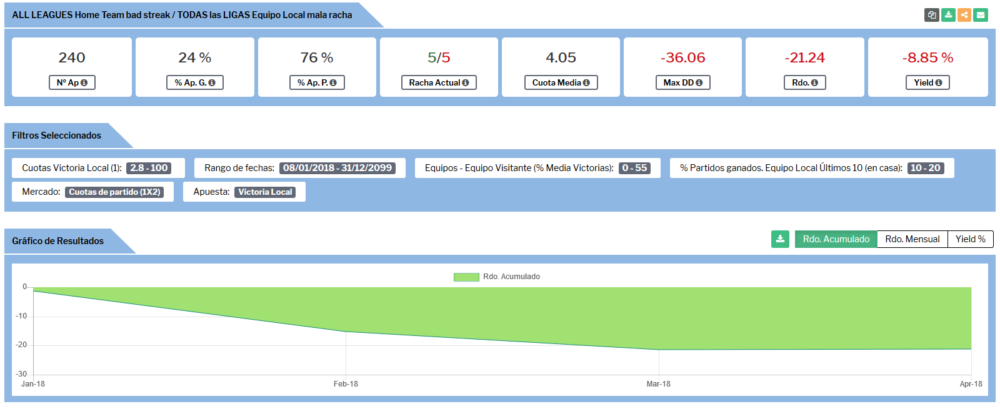The height and width of the screenshot is (409, 1000).
Task: Click the Equipos - Equipo Visitante filter label
Action: [x=519, y=168]
